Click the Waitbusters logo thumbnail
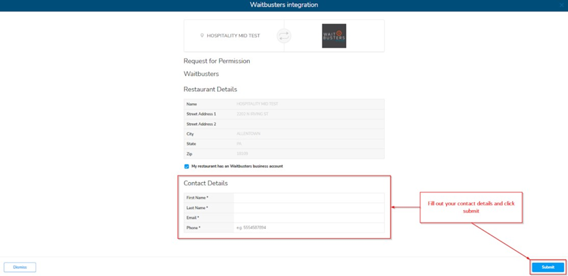The width and height of the screenshot is (568, 276). point(334,36)
